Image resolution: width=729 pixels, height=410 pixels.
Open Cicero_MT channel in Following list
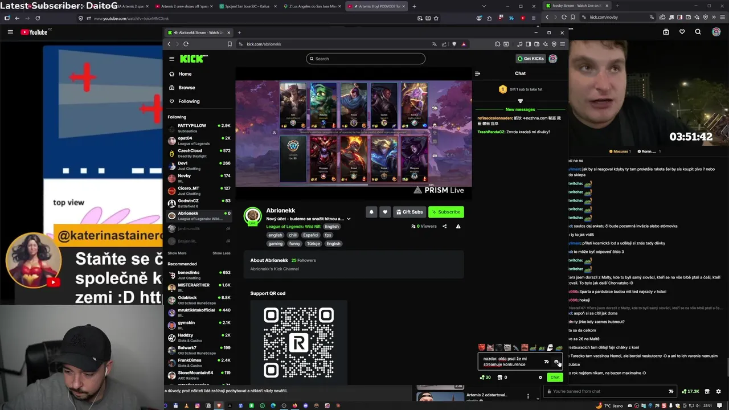[199, 190]
